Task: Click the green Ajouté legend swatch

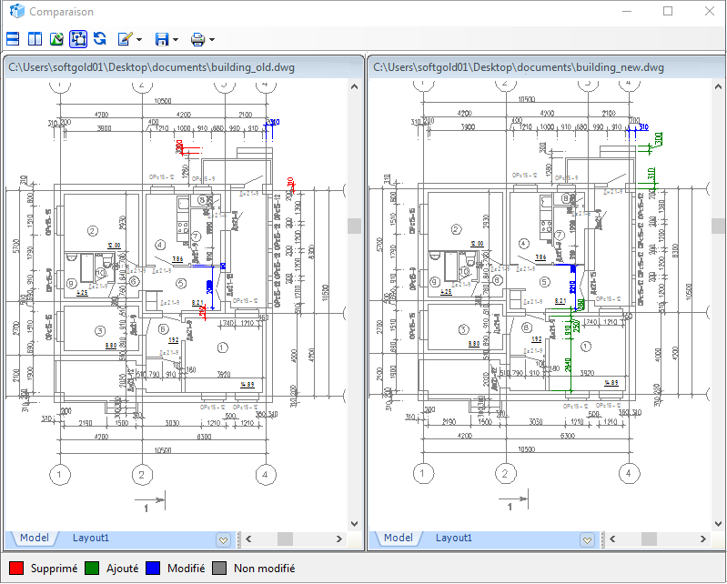Action: (x=92, y=569)
